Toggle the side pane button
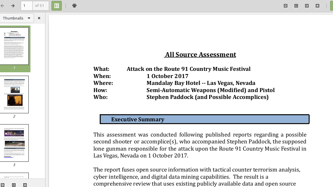The height and width of the screenshot is (187, 333). point(57,6)
